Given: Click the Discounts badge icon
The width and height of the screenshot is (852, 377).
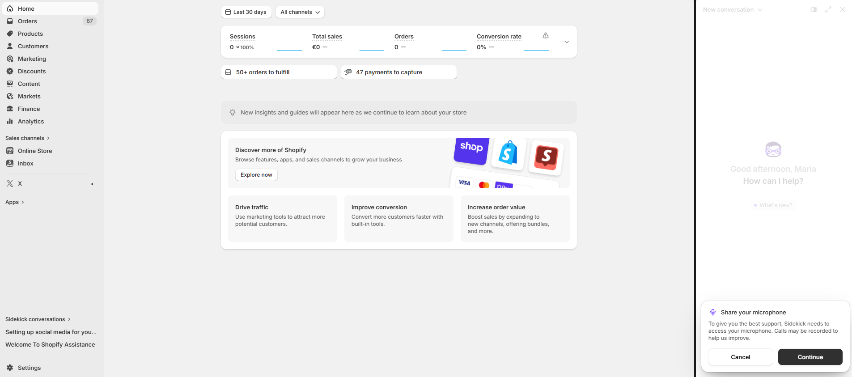Looking at the screenshot, I should tap(10, 71).
